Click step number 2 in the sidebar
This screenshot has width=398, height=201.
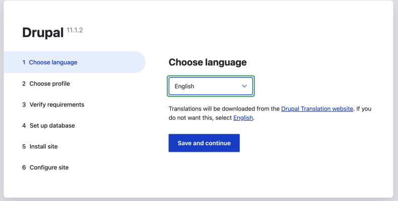(24, 84)
